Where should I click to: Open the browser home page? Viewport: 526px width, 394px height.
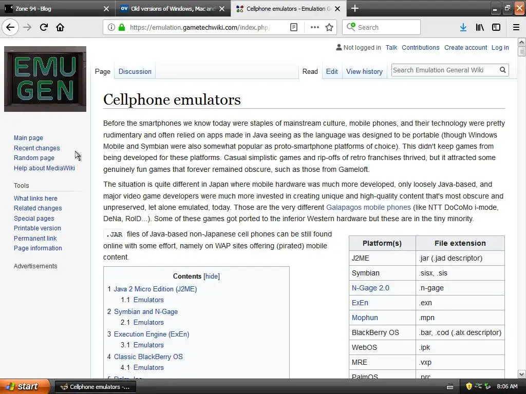(60, 27)
